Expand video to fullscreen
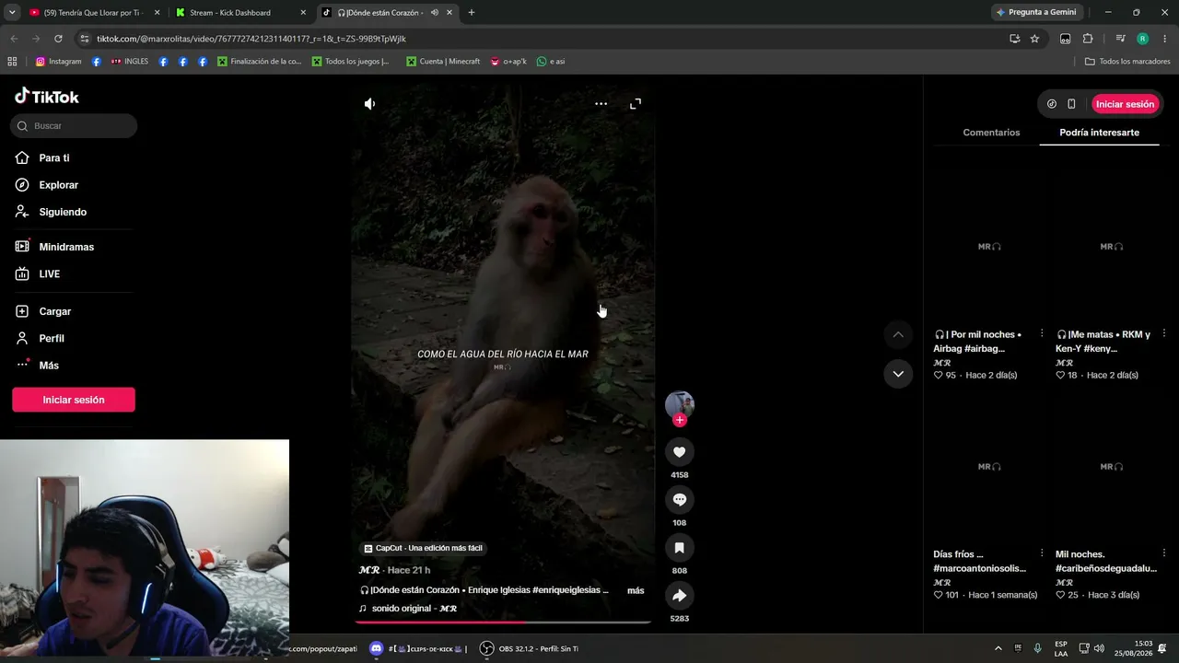Viewport: 1179px width, 663px height. pyautogui.click(x=636, y=104)
